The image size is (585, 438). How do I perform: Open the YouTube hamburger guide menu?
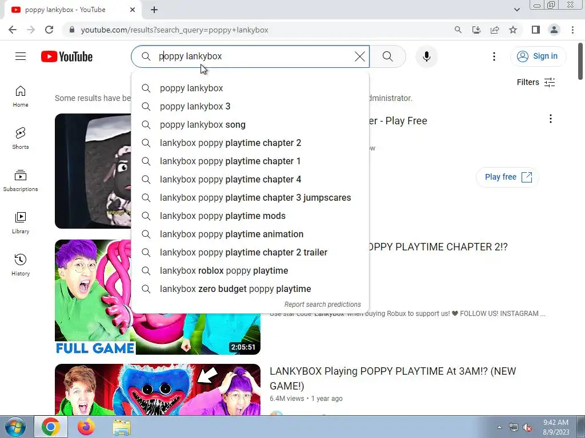coord(21,56)
